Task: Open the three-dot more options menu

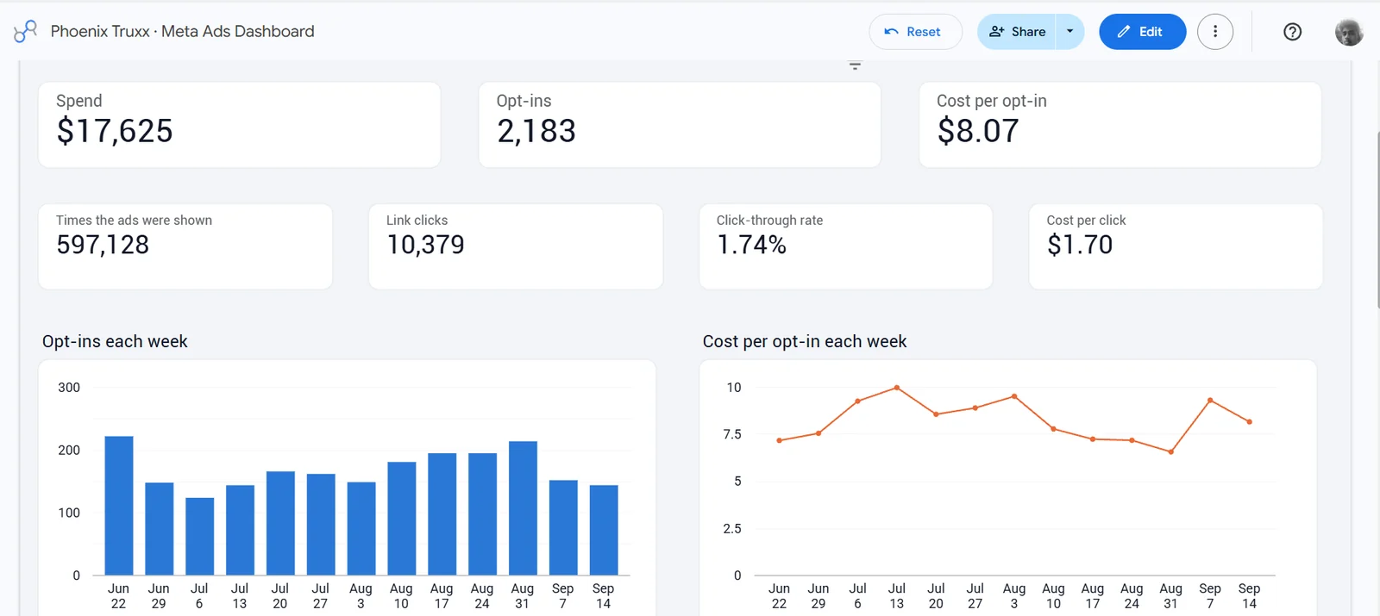Action: click(x=1215, y=32)
